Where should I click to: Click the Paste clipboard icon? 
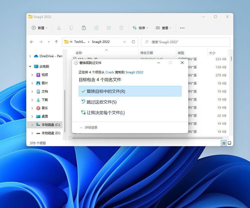84,28
